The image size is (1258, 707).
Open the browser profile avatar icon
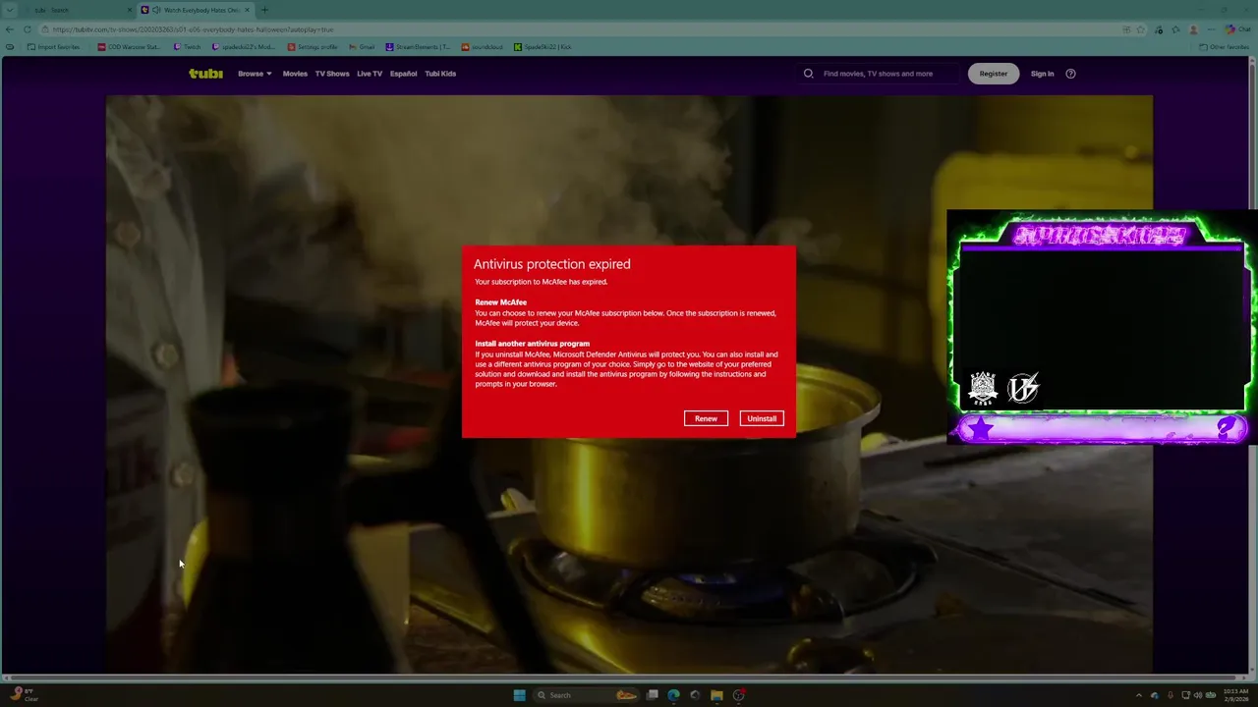[1194, 29]
